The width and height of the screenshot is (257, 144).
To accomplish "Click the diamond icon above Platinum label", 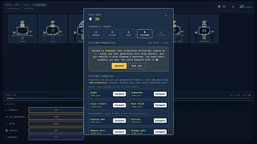I will (144, 32).
